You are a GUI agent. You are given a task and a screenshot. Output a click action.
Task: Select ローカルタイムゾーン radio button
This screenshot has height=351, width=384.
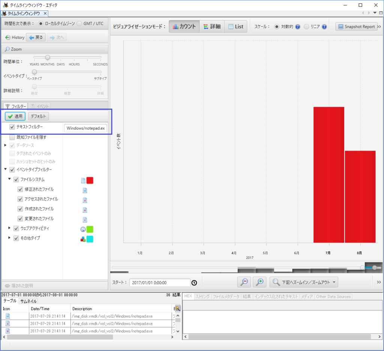[40, 24]
